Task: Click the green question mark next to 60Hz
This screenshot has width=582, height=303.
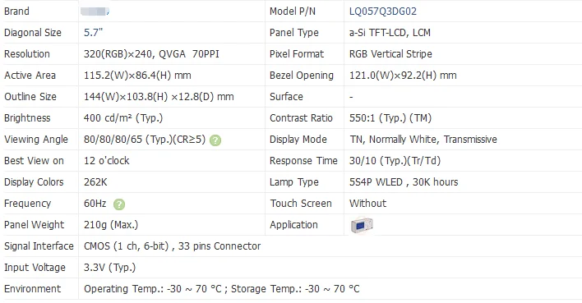Action: 119,204
